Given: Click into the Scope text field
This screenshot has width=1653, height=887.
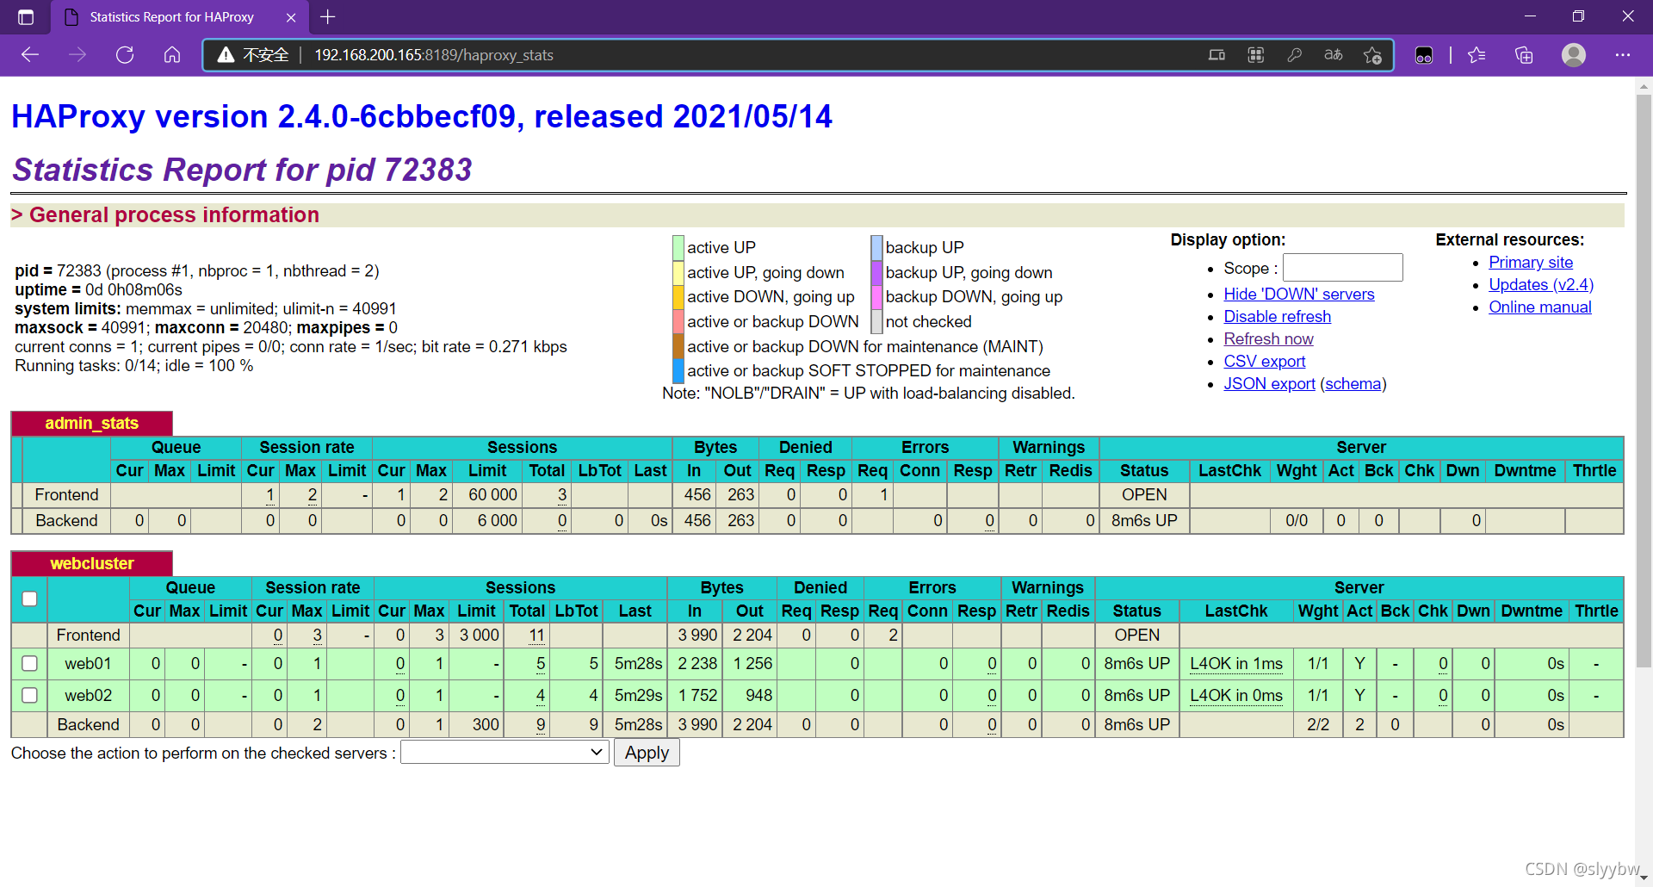Looking at the screenshot, I should coord(1343,268).
